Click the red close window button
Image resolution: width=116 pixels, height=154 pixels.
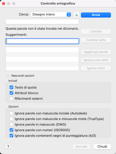tap(4, 4)
